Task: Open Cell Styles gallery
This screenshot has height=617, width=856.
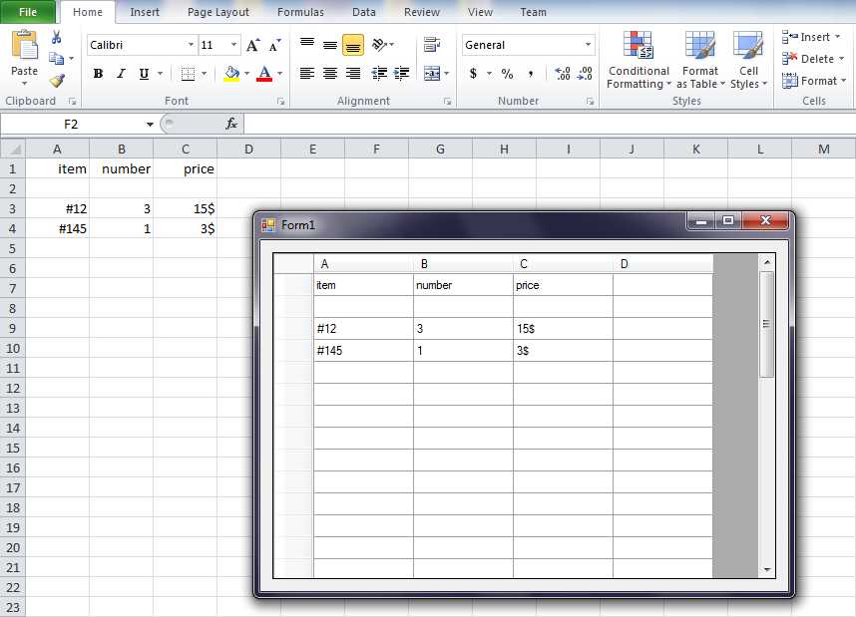Action: pyautogui.click(x=748, y=60)
